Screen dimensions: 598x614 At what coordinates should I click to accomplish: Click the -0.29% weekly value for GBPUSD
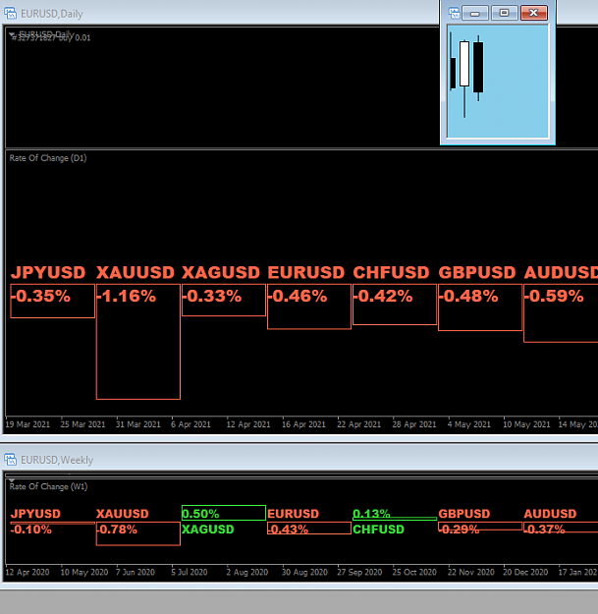point(459,530)
